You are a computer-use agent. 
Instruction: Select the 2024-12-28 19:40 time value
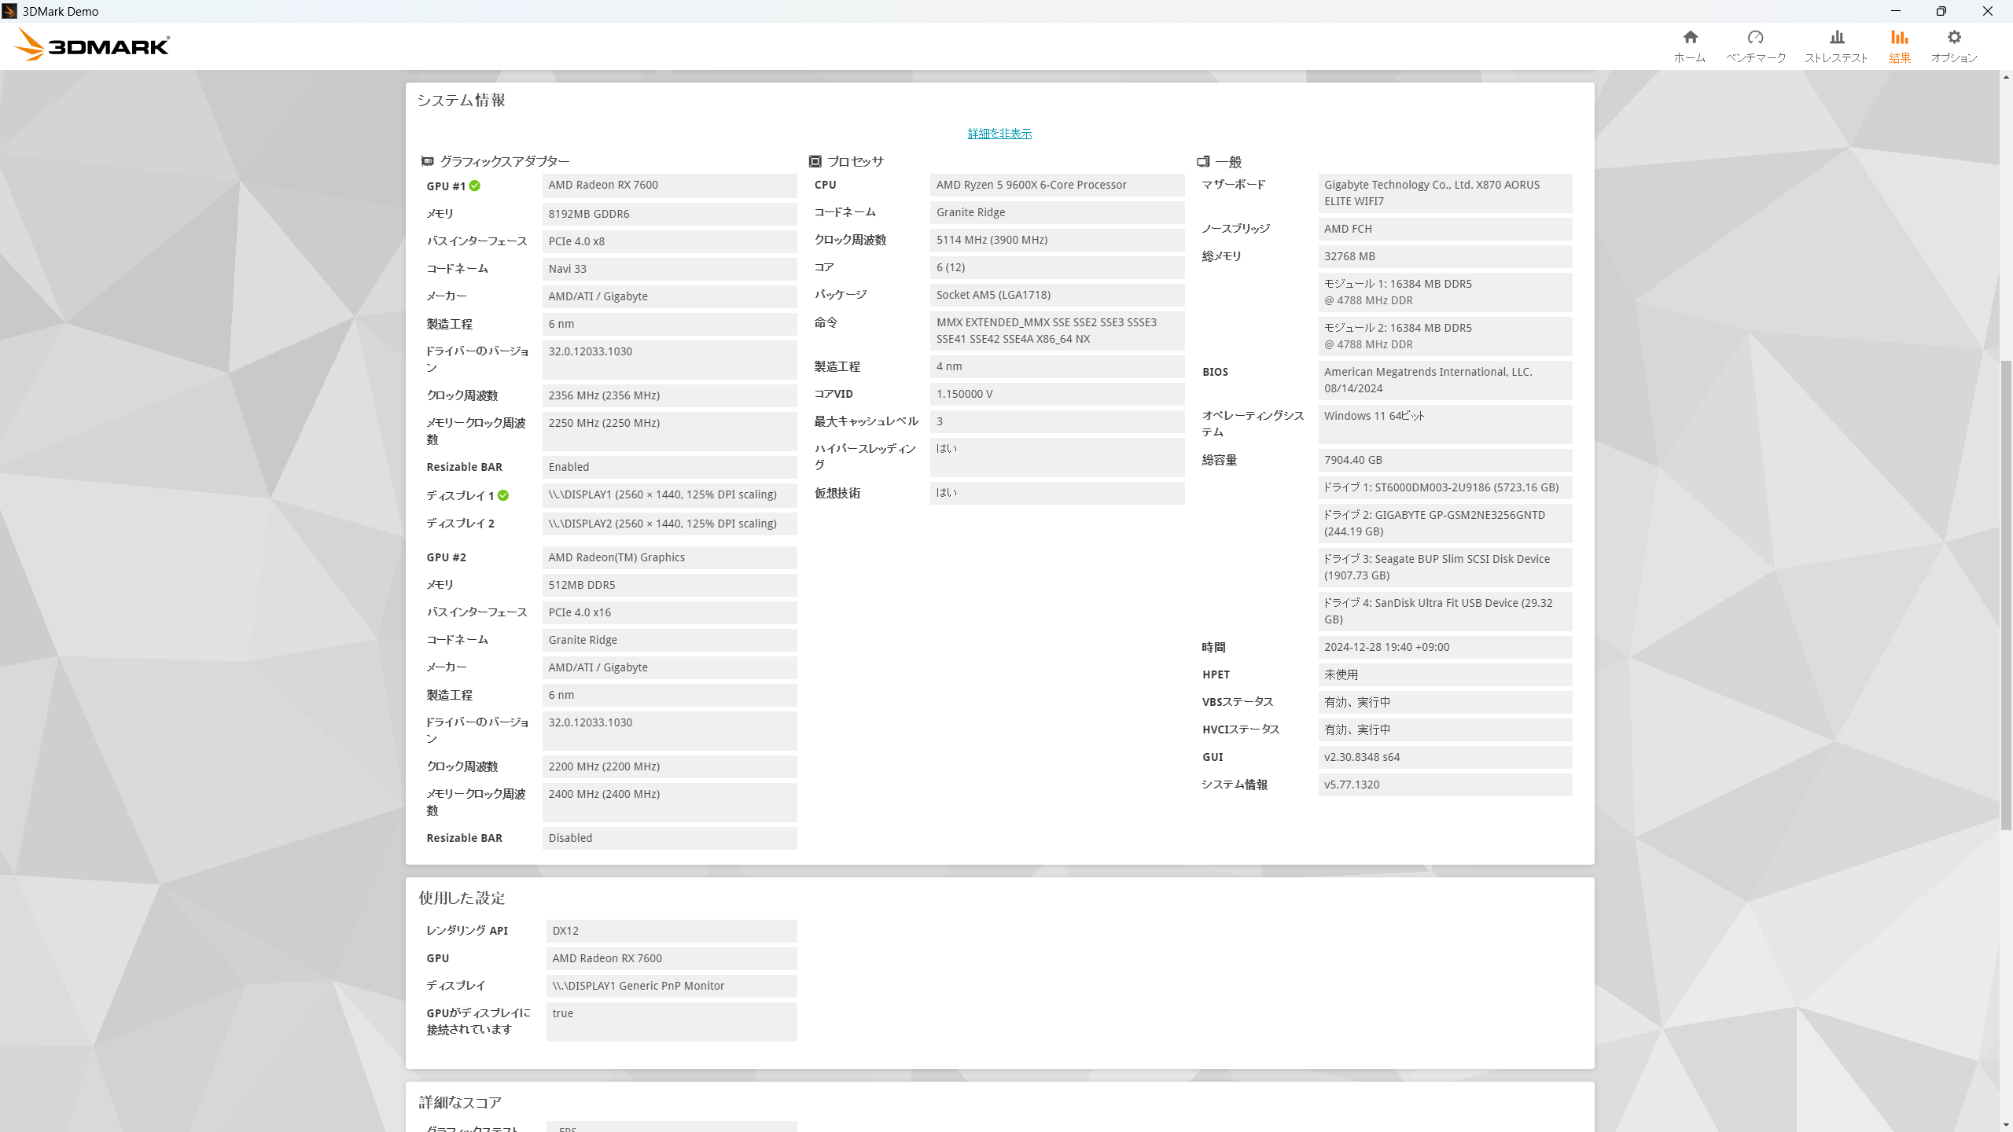[1445, 647]
